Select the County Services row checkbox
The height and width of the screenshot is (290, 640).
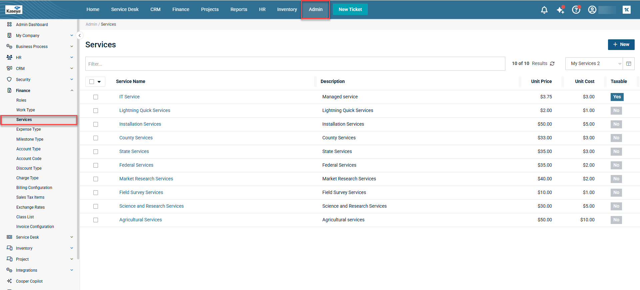pyautogui.click(x=96, y=138)
